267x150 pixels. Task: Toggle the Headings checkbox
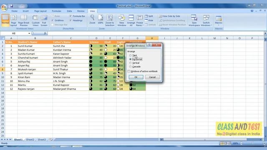pyautogui.click(x=71, y=20)
